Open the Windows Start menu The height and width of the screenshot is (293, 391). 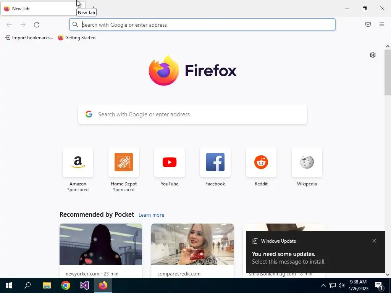click(9, 285)
